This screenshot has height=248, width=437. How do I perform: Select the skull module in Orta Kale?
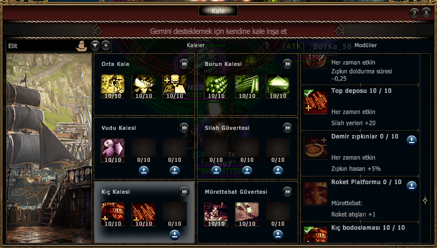(175, 86)
